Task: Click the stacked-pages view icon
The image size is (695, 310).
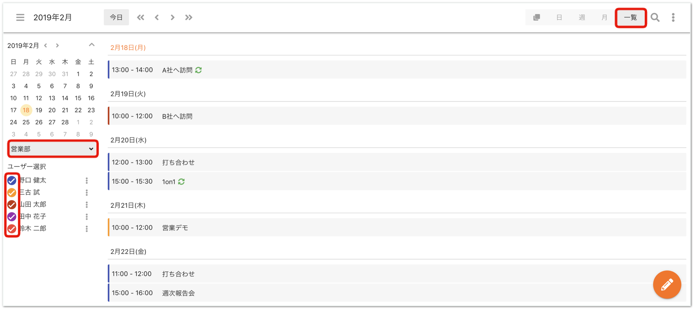Action: point(536,17)
